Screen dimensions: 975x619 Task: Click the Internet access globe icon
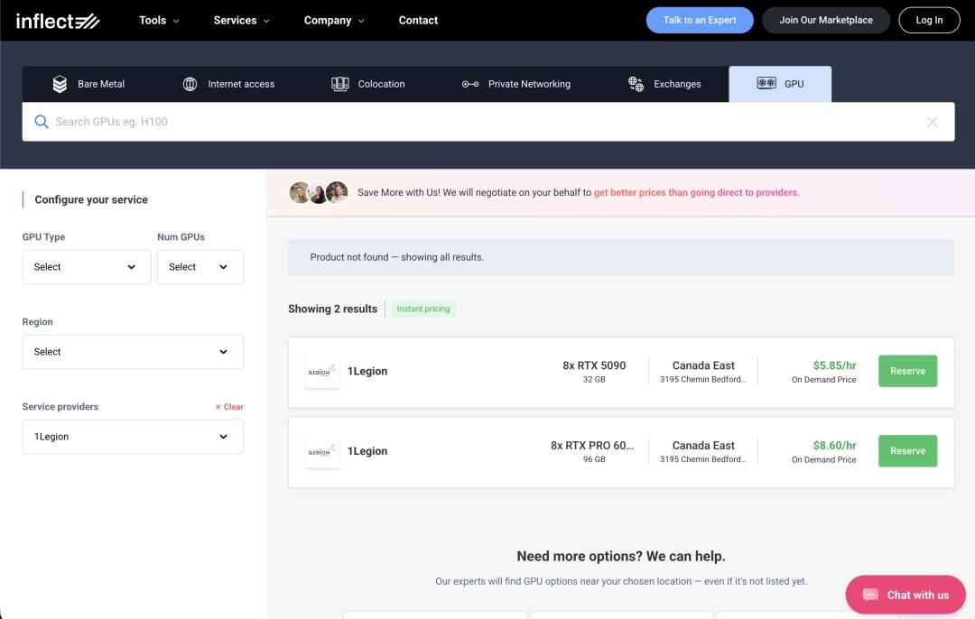pyautogui.click(x=190, y=84)
